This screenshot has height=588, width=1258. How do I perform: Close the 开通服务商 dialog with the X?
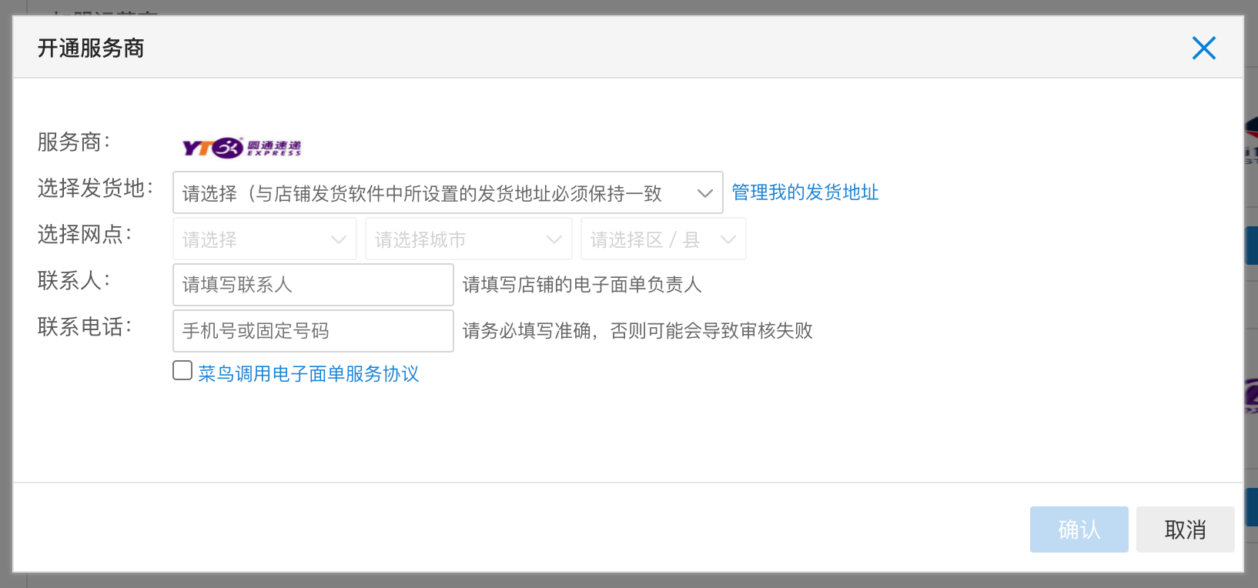(x=1203, y=48)
